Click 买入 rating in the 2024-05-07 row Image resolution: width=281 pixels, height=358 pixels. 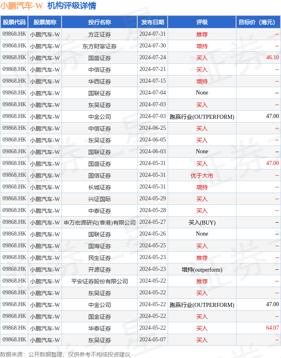pyautogui.click(x=202, y=340)
